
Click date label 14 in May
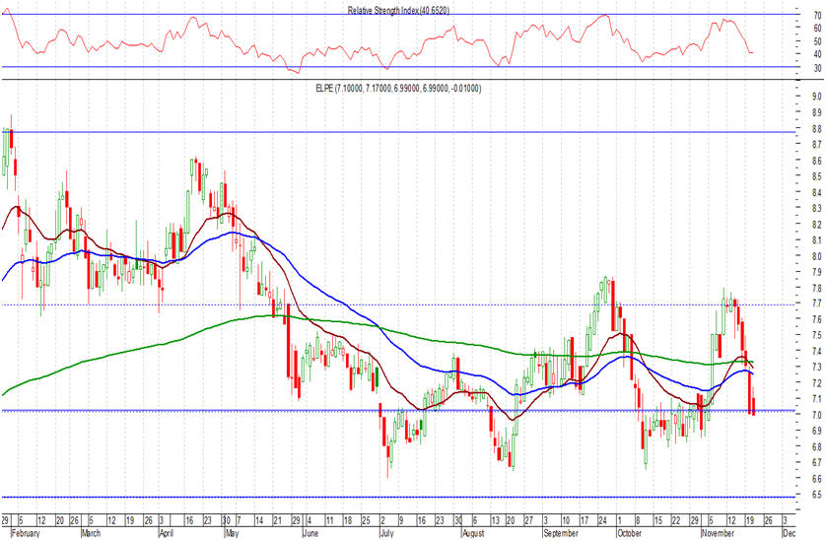pos(259,520)
